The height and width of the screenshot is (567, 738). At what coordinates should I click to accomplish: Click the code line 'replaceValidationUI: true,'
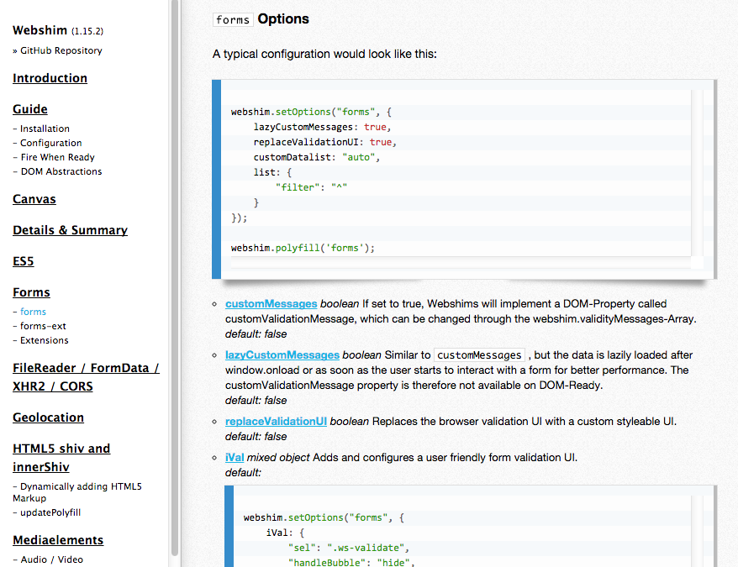tap(325, 142)
